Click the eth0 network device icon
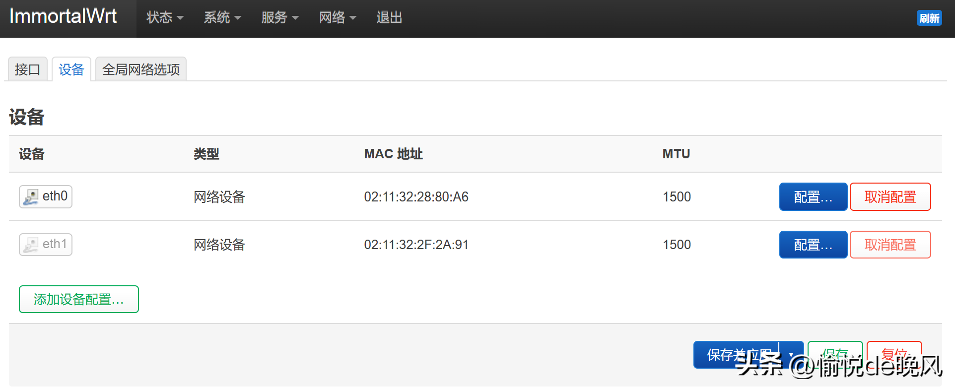The height and width of the screenshot is (389, 955). (x=31, y=197)
